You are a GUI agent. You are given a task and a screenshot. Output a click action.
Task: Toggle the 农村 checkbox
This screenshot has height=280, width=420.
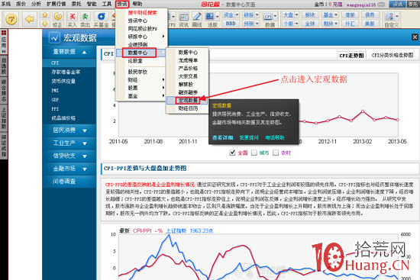(276, 153)
